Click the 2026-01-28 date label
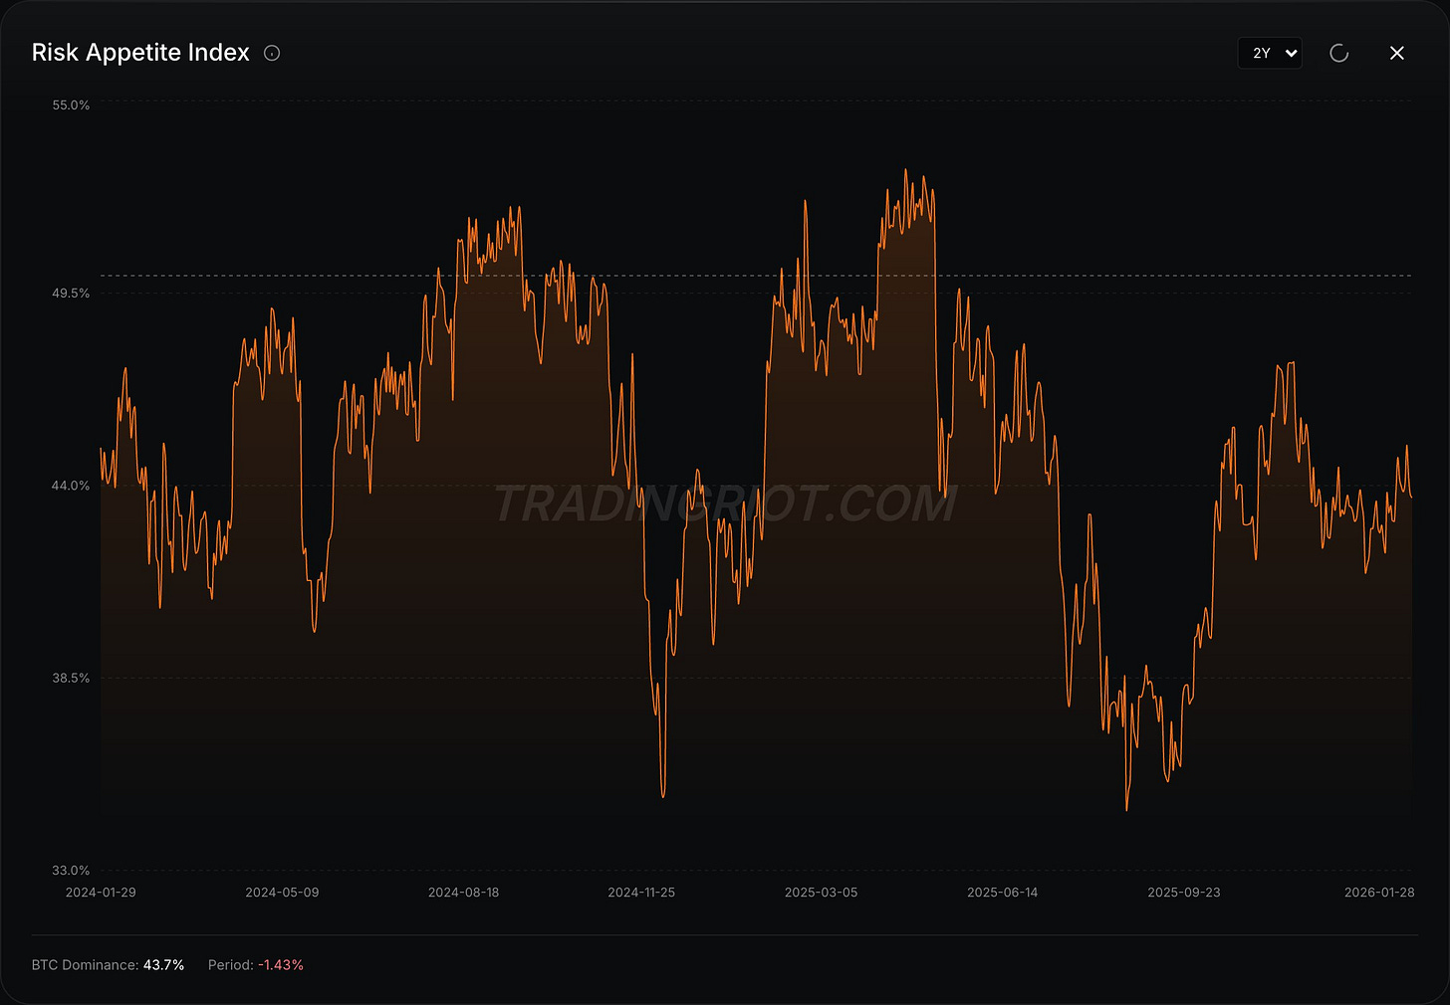This screenshot has height=1005, width=1450. (x=1379, y=892)
